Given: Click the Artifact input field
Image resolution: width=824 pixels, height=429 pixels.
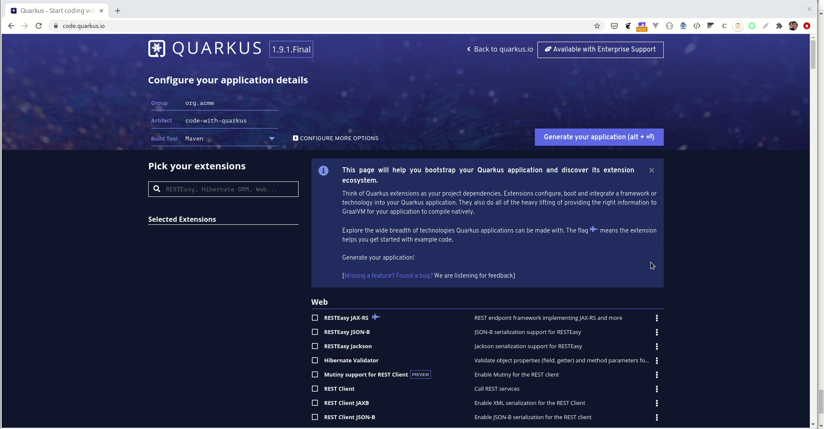Looking at the screenshot, I should coord(231,121).
